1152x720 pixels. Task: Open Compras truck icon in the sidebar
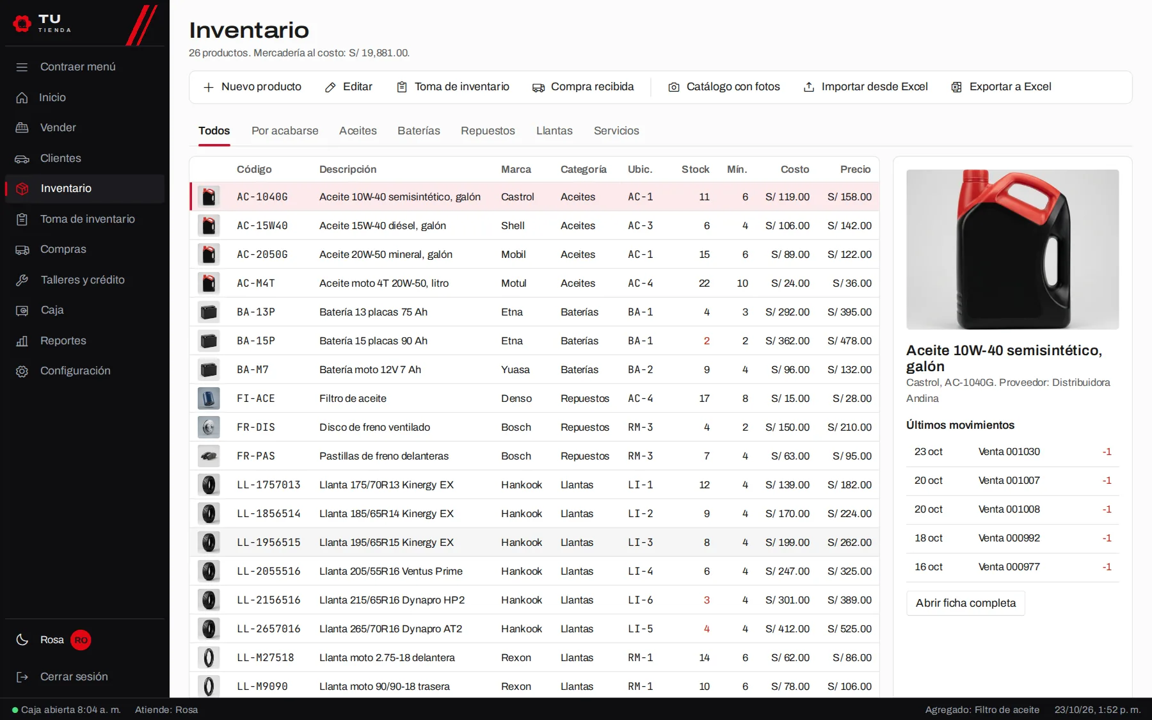click(x=22, y=250)
